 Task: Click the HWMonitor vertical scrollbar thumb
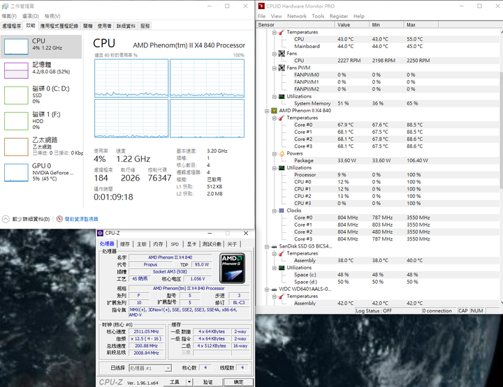pyautogui.click(x=502, y=130)
